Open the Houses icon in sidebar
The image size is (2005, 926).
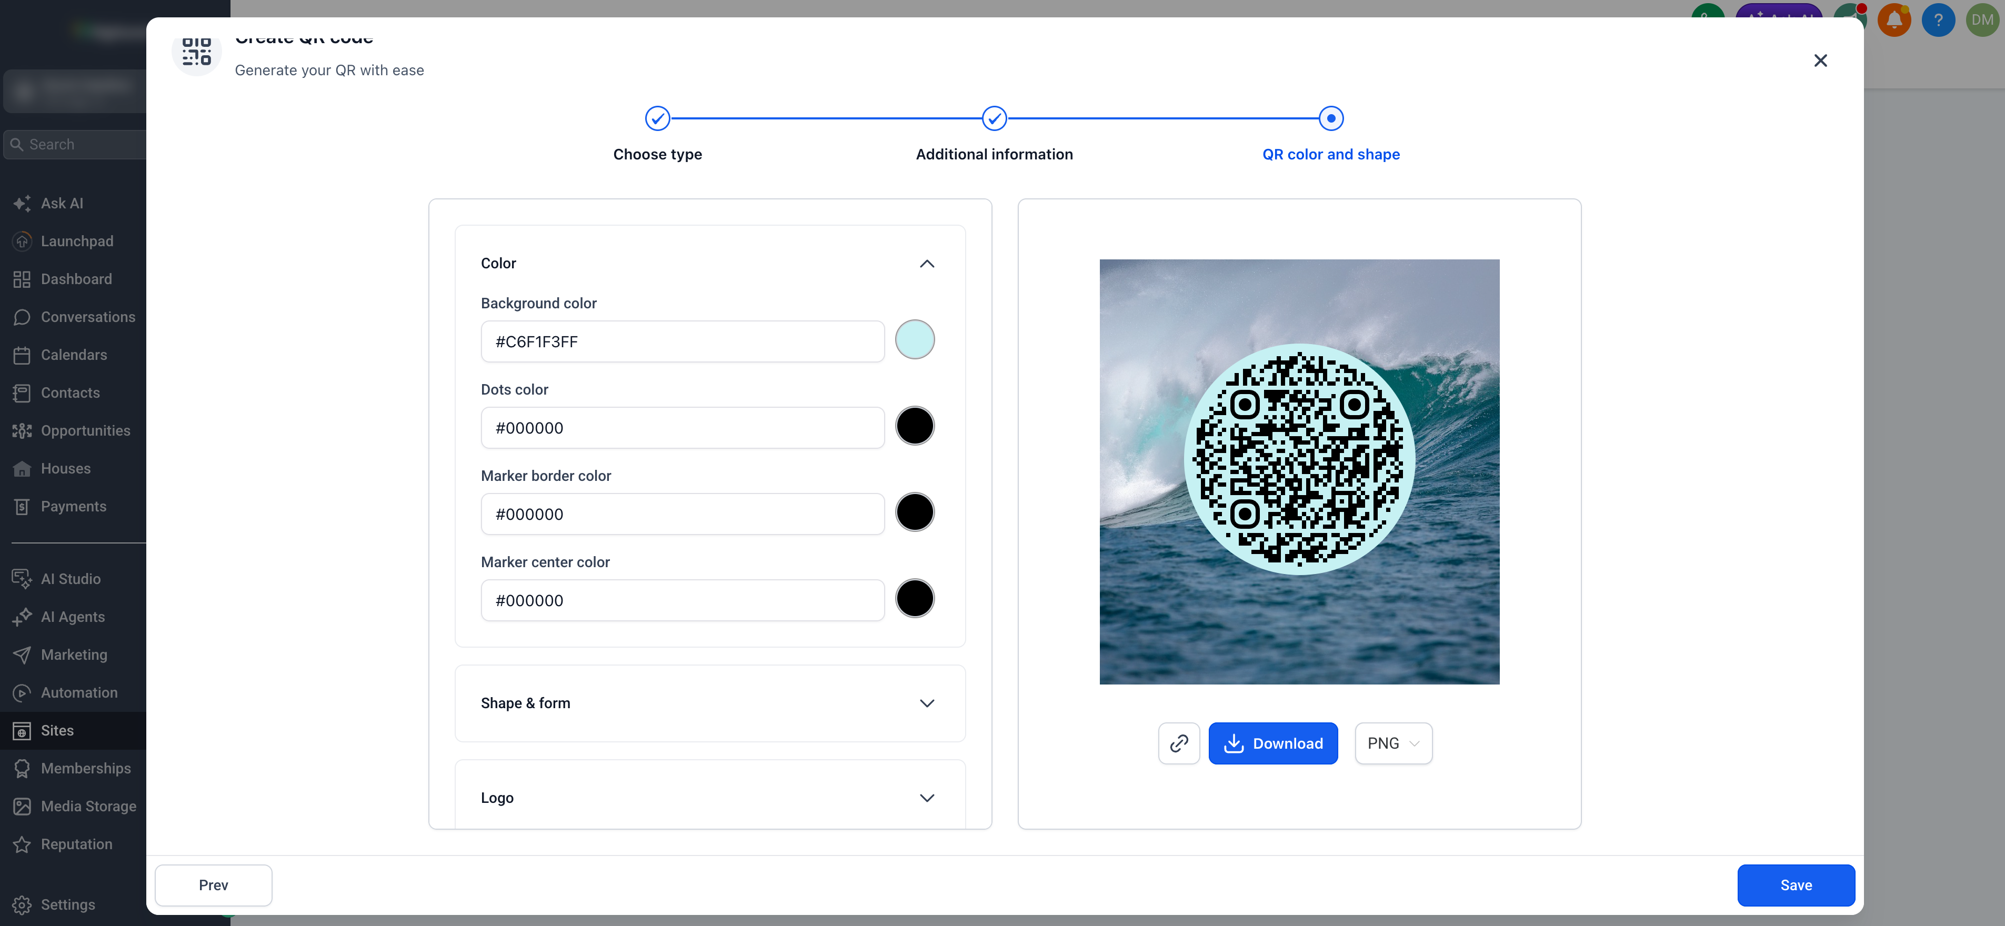point(22,468)
